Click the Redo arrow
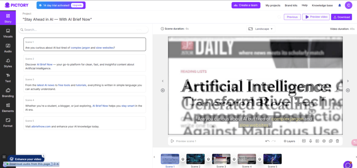Image resolution: width=357 pixels, height=168 pixels. point(273,141)
